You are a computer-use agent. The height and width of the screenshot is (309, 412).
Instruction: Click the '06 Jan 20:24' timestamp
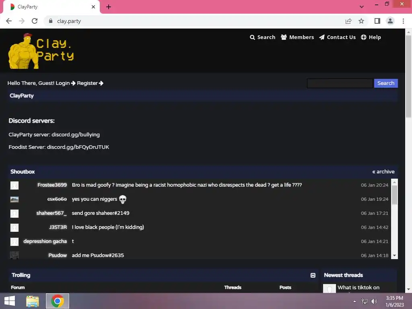pos(375,185)
